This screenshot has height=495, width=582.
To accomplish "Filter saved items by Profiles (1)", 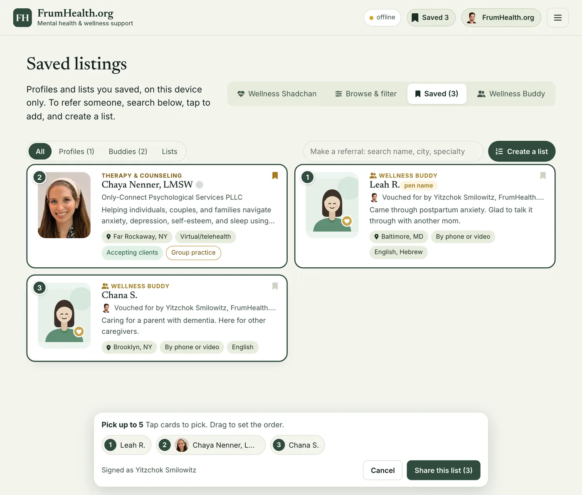I will tap(76, 152).
